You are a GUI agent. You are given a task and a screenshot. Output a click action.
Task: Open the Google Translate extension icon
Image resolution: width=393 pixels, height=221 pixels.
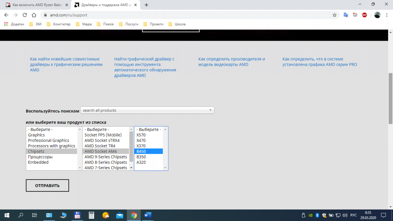coord(345,15)
